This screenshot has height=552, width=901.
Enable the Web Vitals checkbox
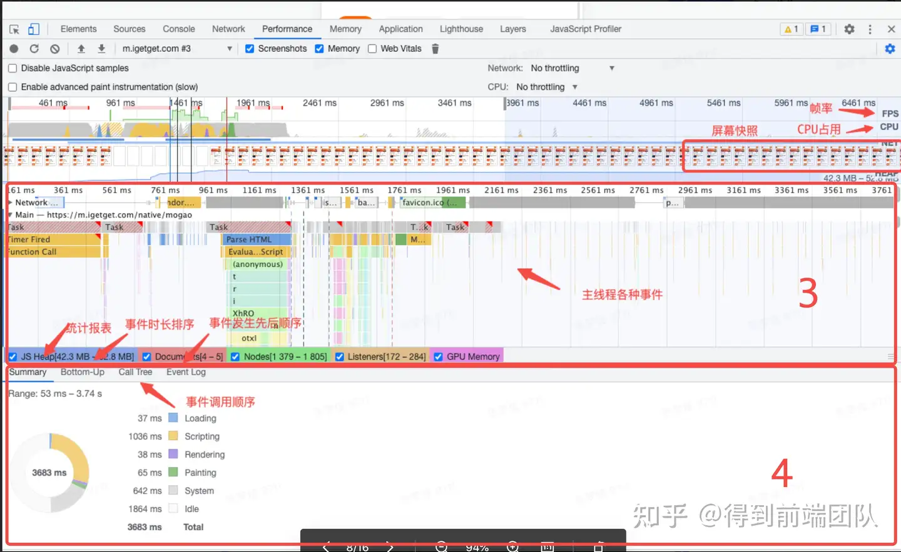point(372,49)
